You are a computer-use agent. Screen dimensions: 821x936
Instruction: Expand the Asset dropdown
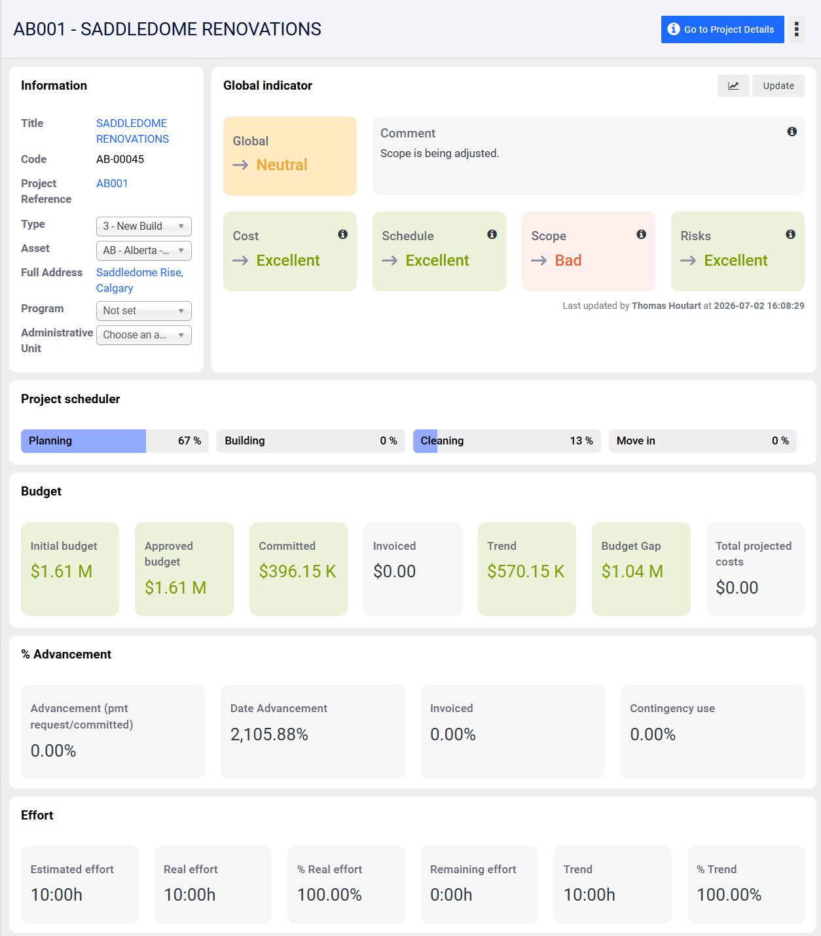coord(144,251)
